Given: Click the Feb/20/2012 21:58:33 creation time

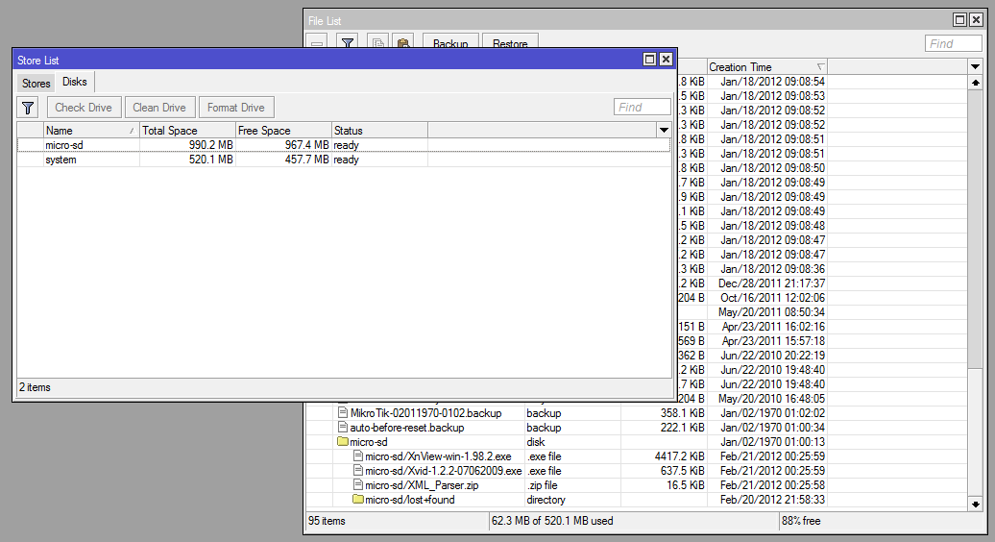Looking at the screenshot, I should [772, 500].
